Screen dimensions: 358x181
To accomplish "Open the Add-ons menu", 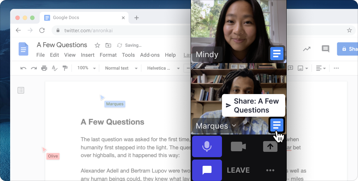I will click(150, 55).
